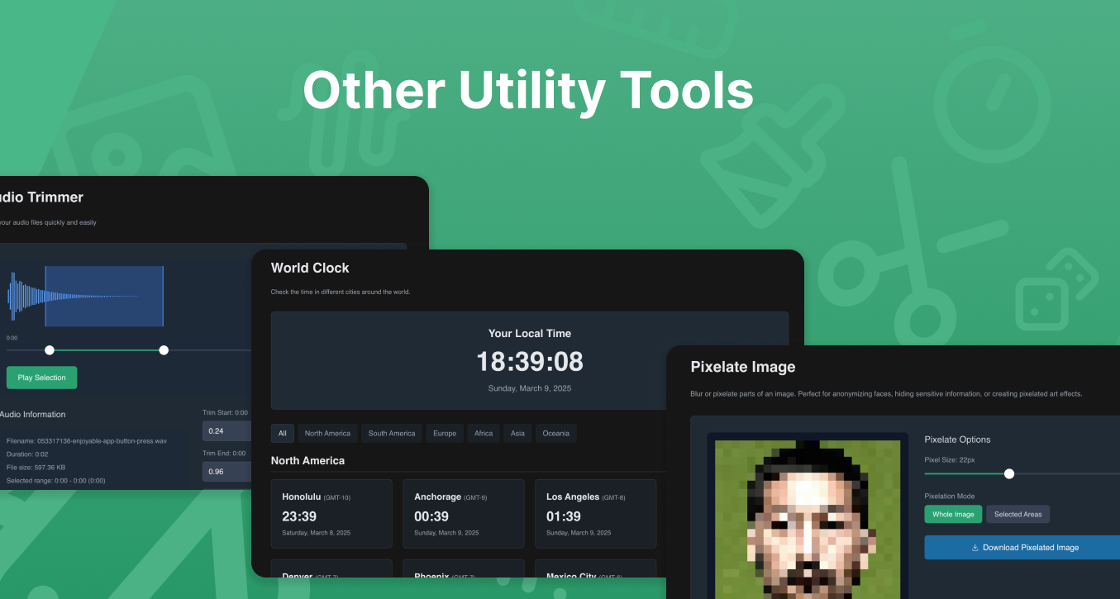Click the left trim handle in Audio Trimmer

[x=50, y=350]
